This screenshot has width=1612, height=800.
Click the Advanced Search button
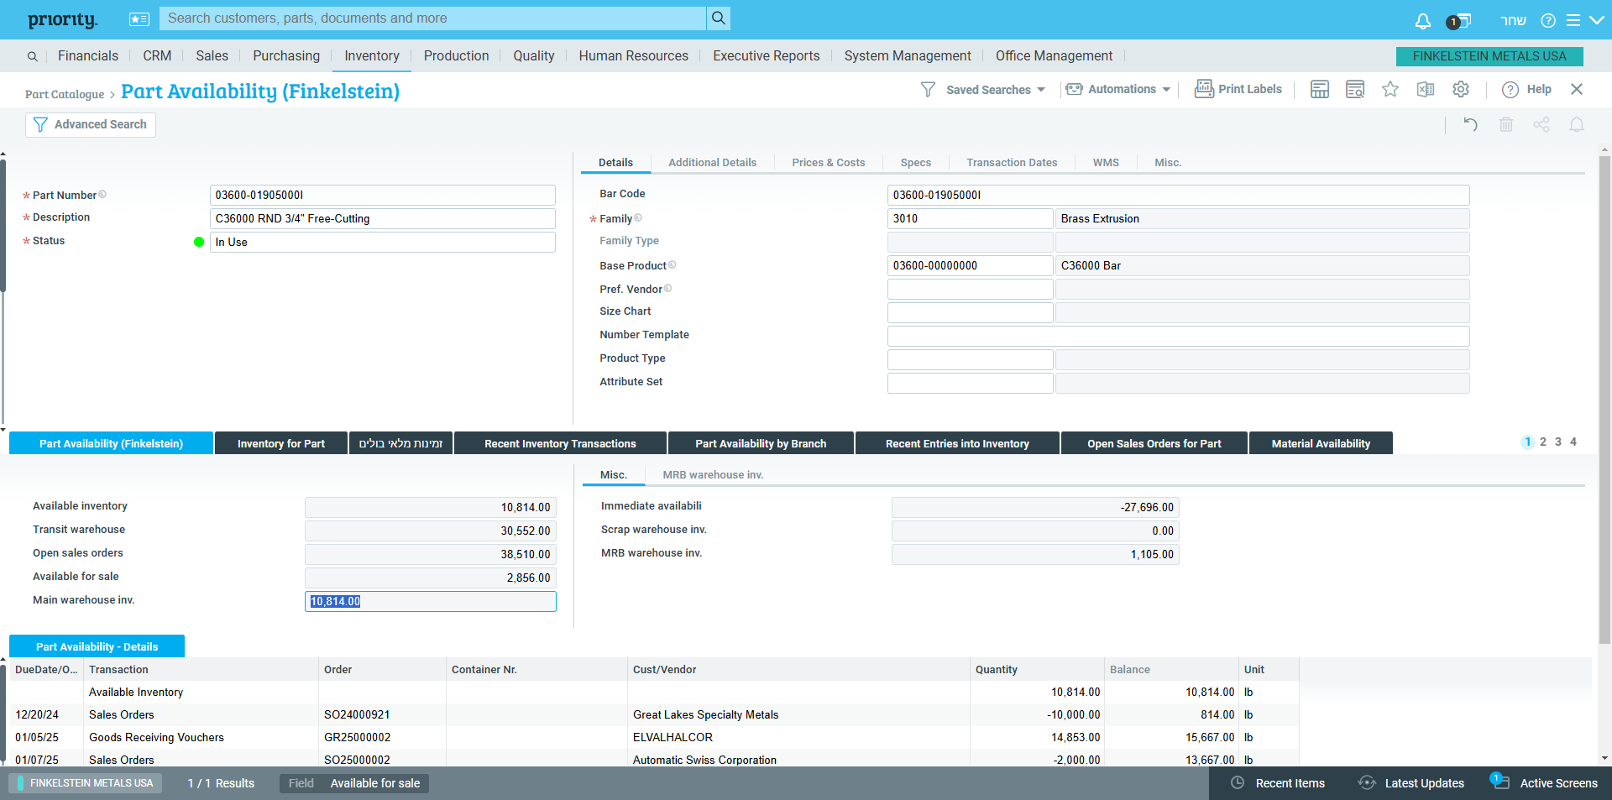pyautogui.click(x=91, y=124)
